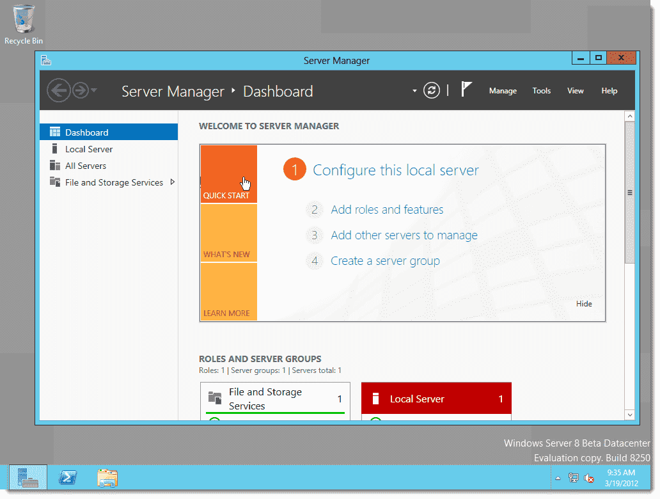
Task: Open the Help menu
Action: 609,91
